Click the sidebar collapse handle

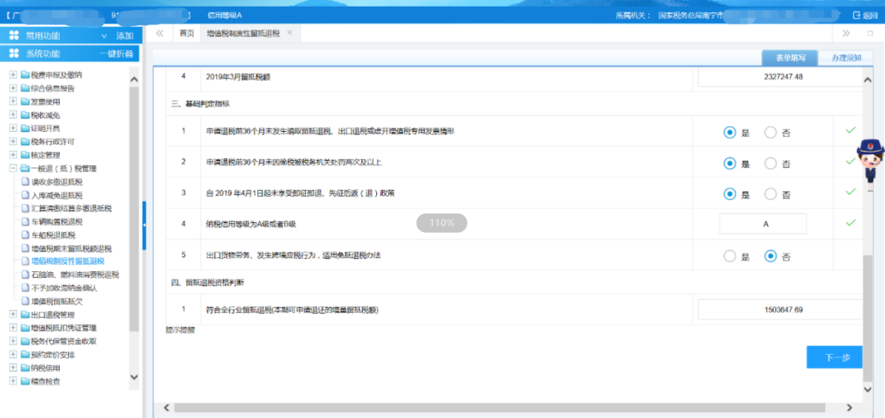144,225
